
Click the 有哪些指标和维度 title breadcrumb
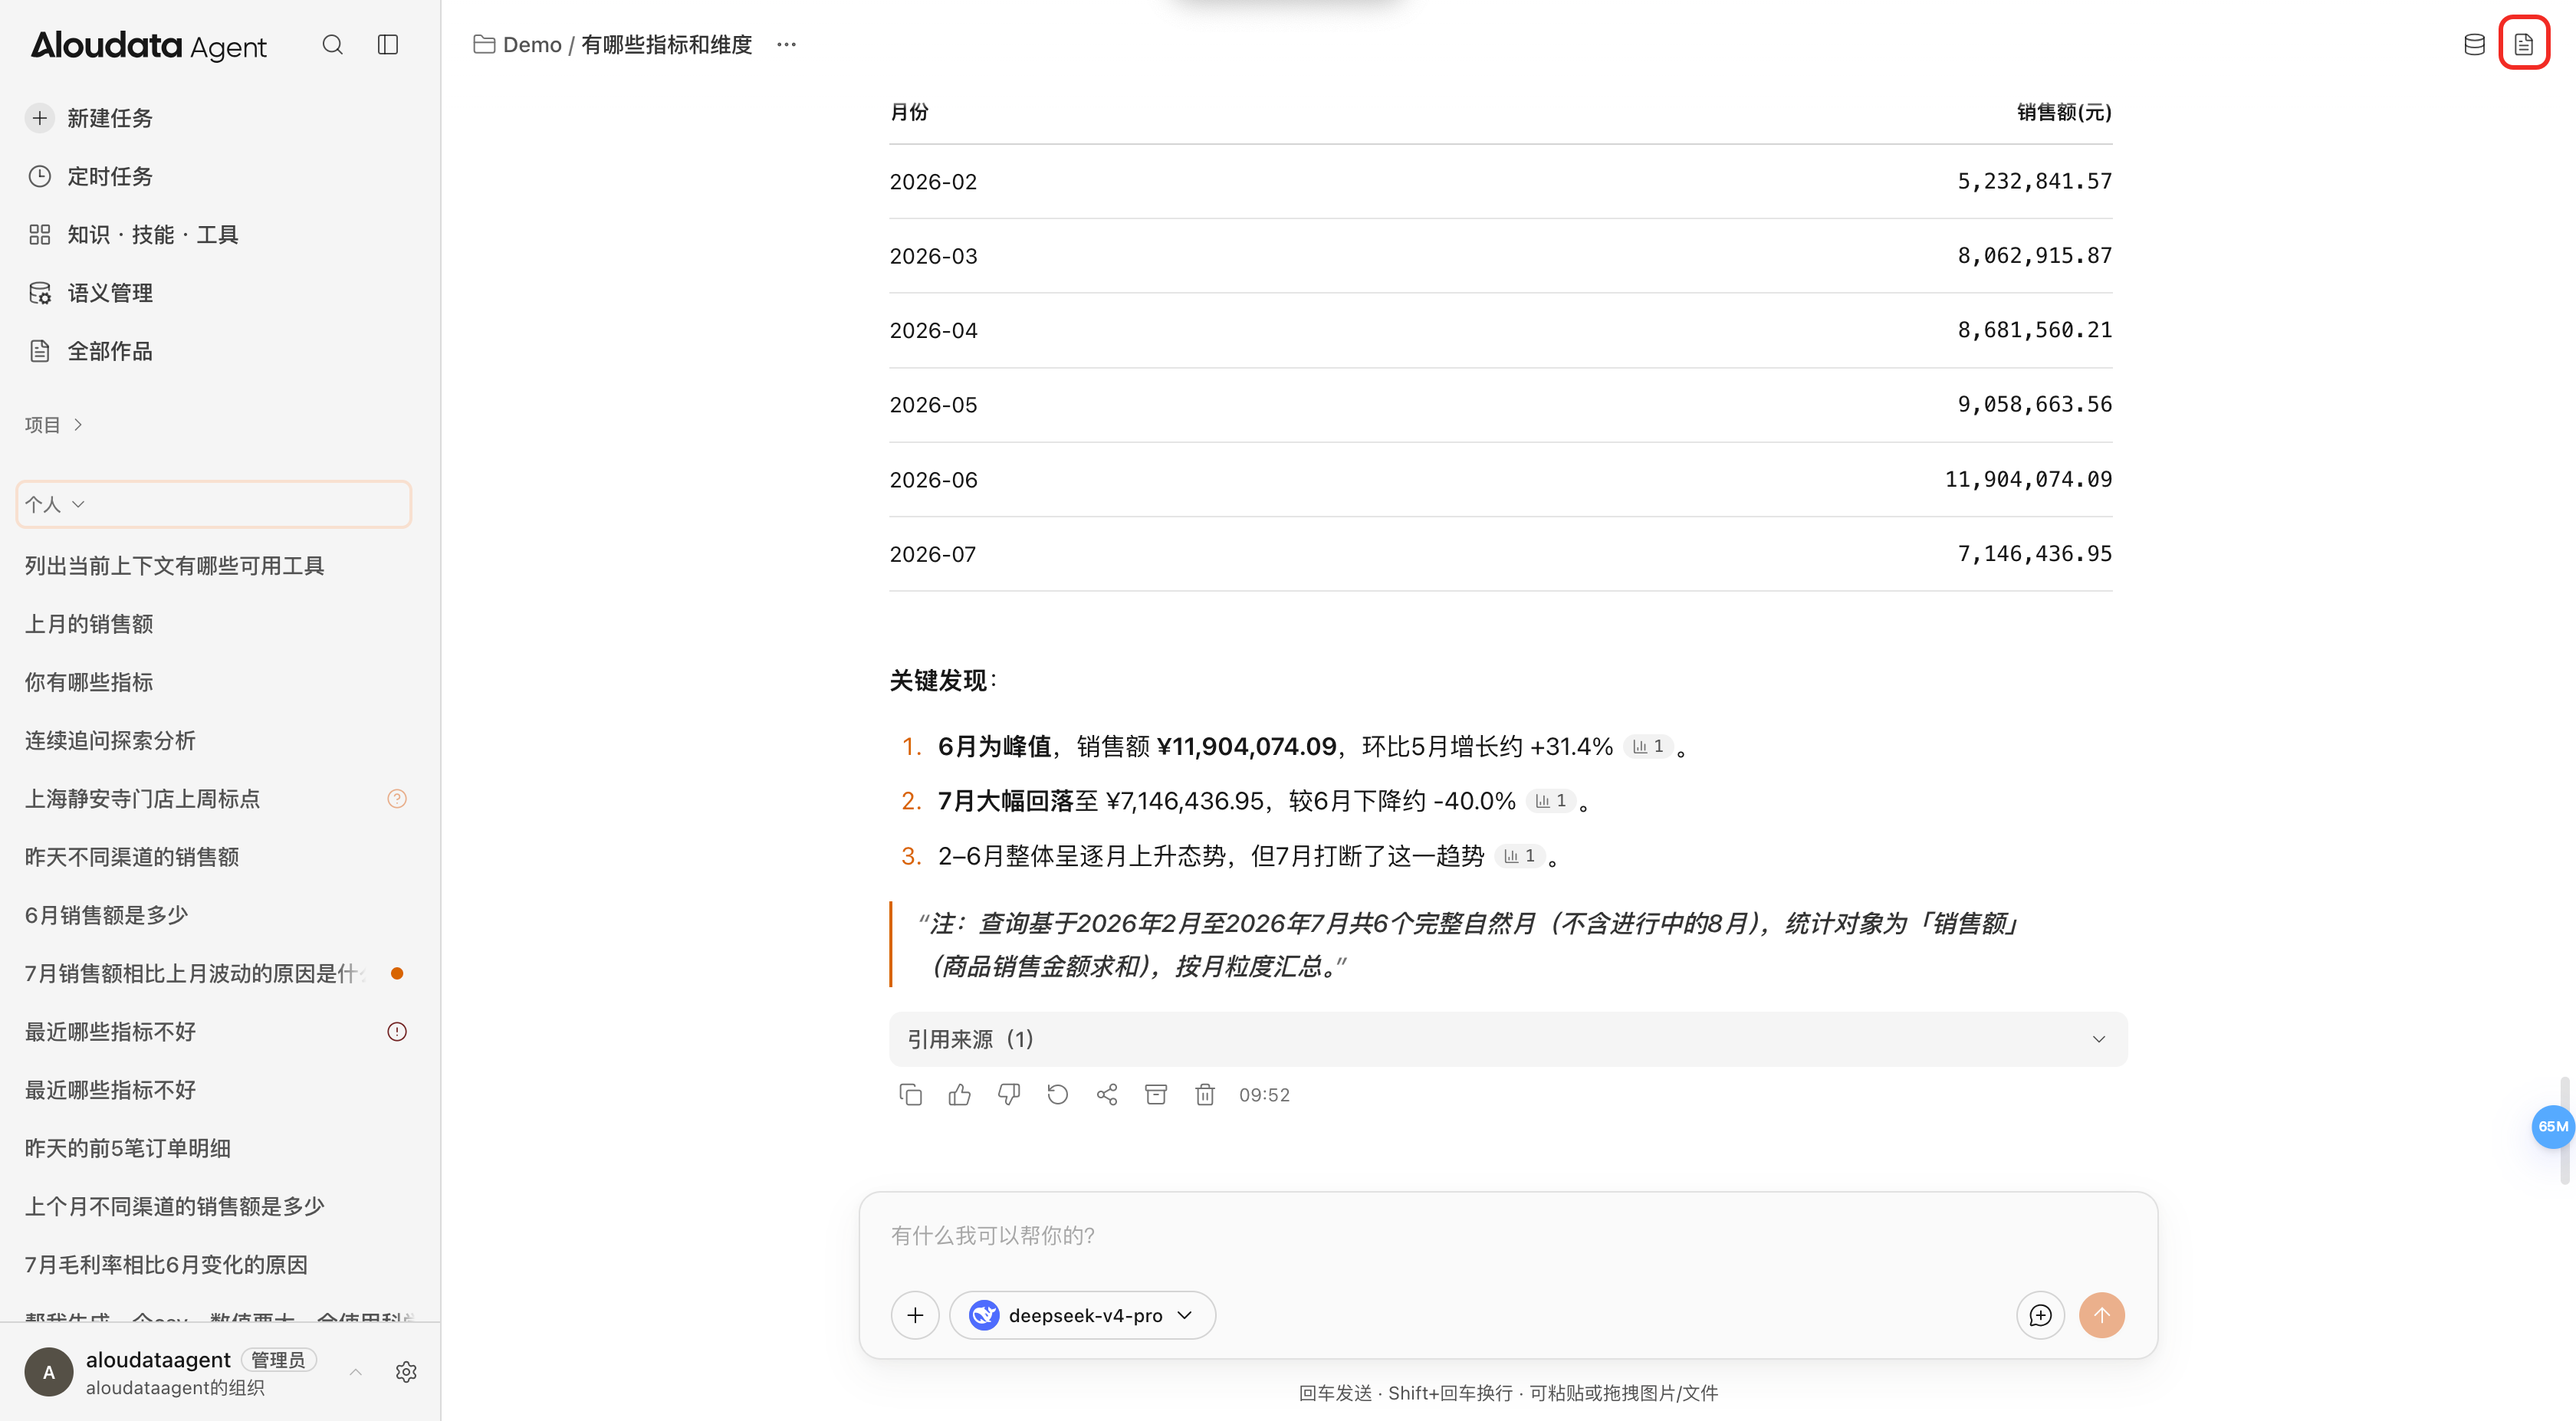click(666, 44)
